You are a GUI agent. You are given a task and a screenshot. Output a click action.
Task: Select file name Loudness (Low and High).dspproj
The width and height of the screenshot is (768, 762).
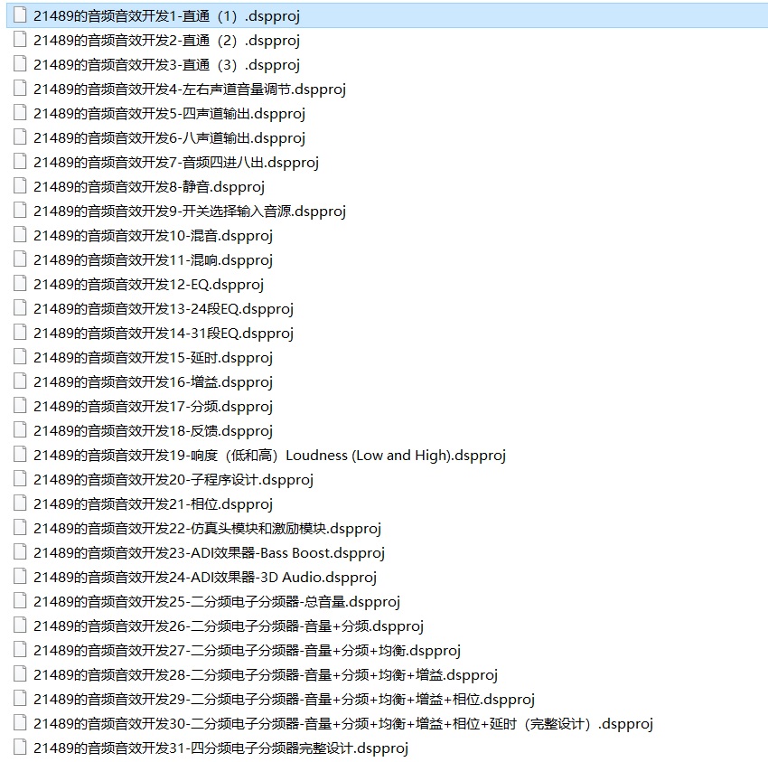point(270,456)
